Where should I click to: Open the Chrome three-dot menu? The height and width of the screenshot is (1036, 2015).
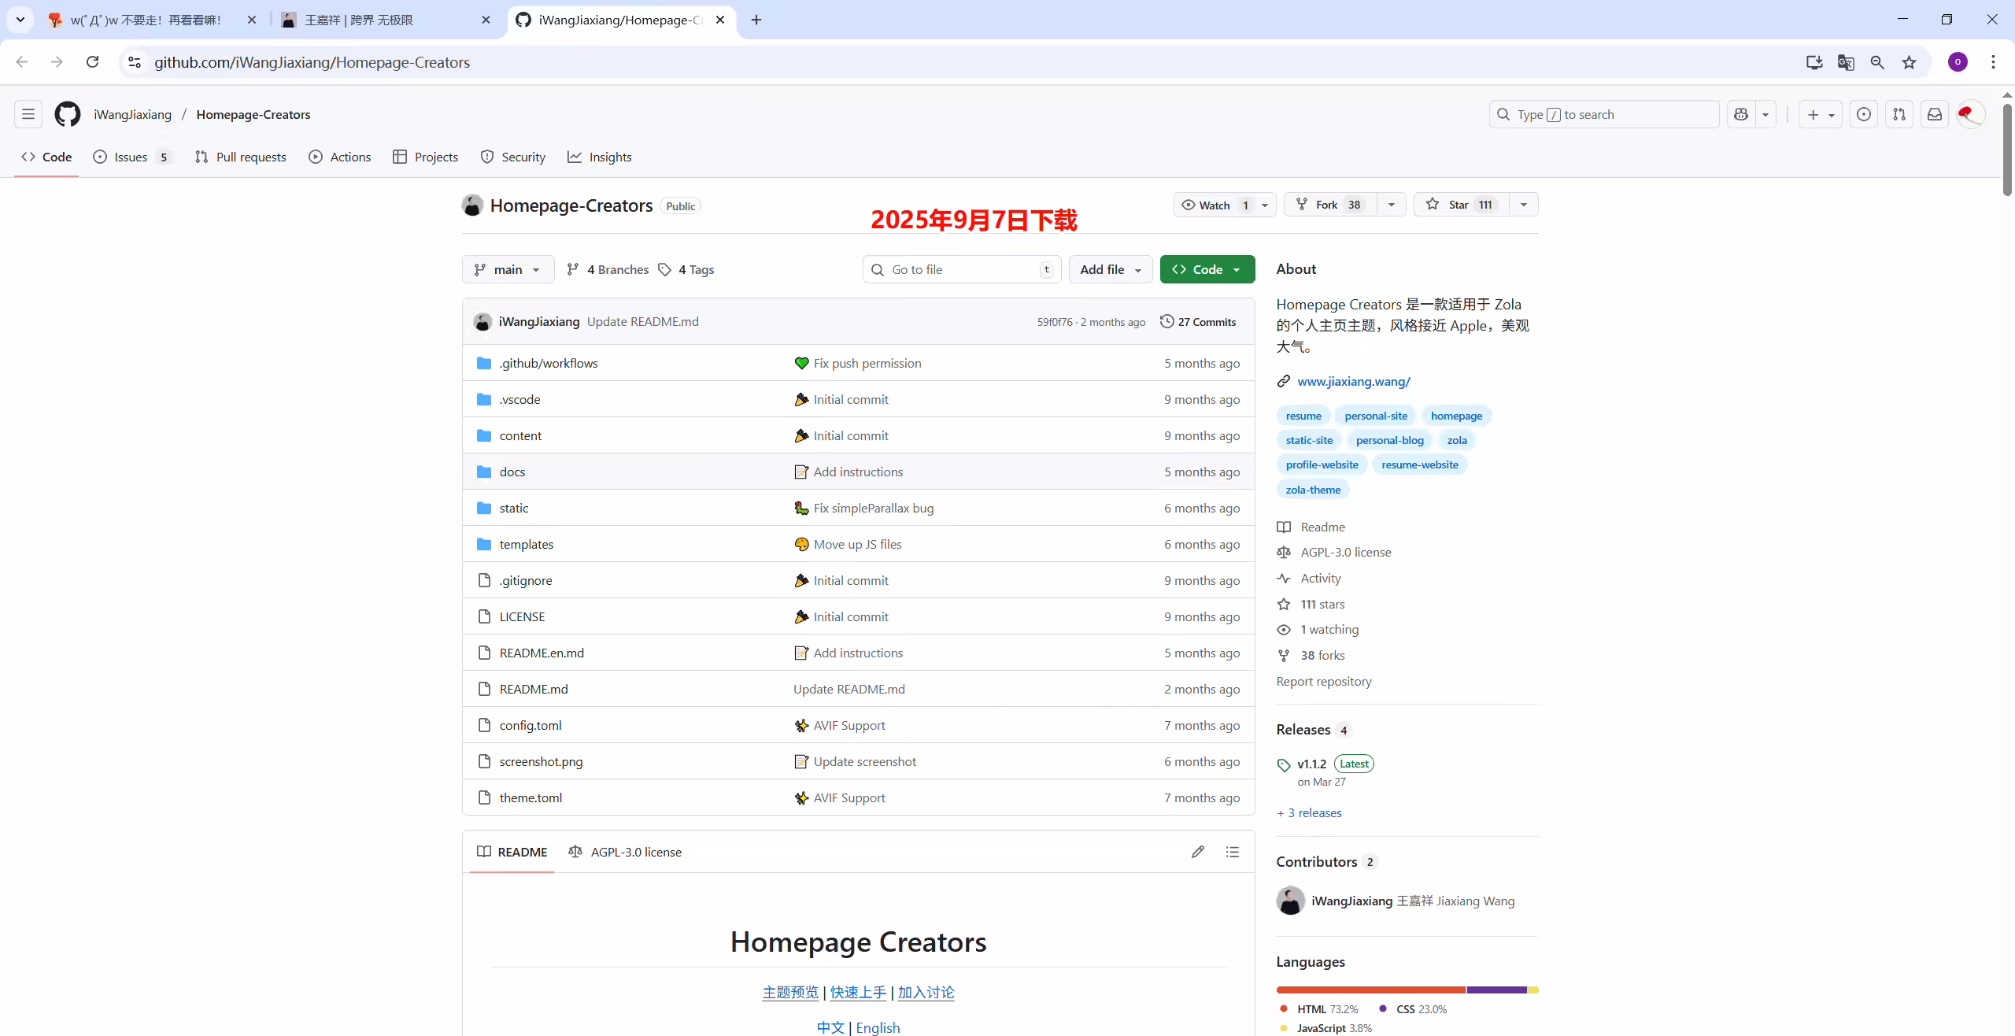(x=1994, y=62)
